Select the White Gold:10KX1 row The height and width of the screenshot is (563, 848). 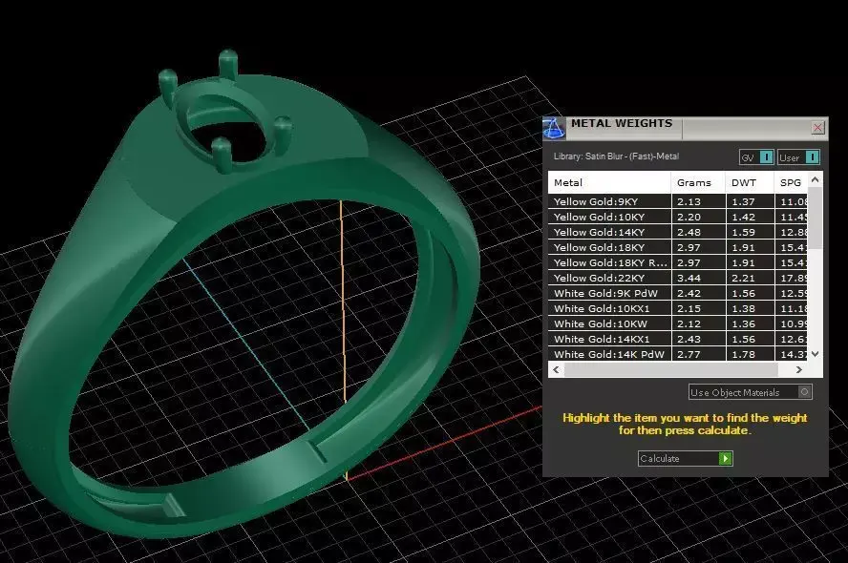point(678,308)
